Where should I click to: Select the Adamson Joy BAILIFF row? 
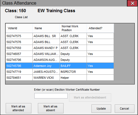(60, 66)
